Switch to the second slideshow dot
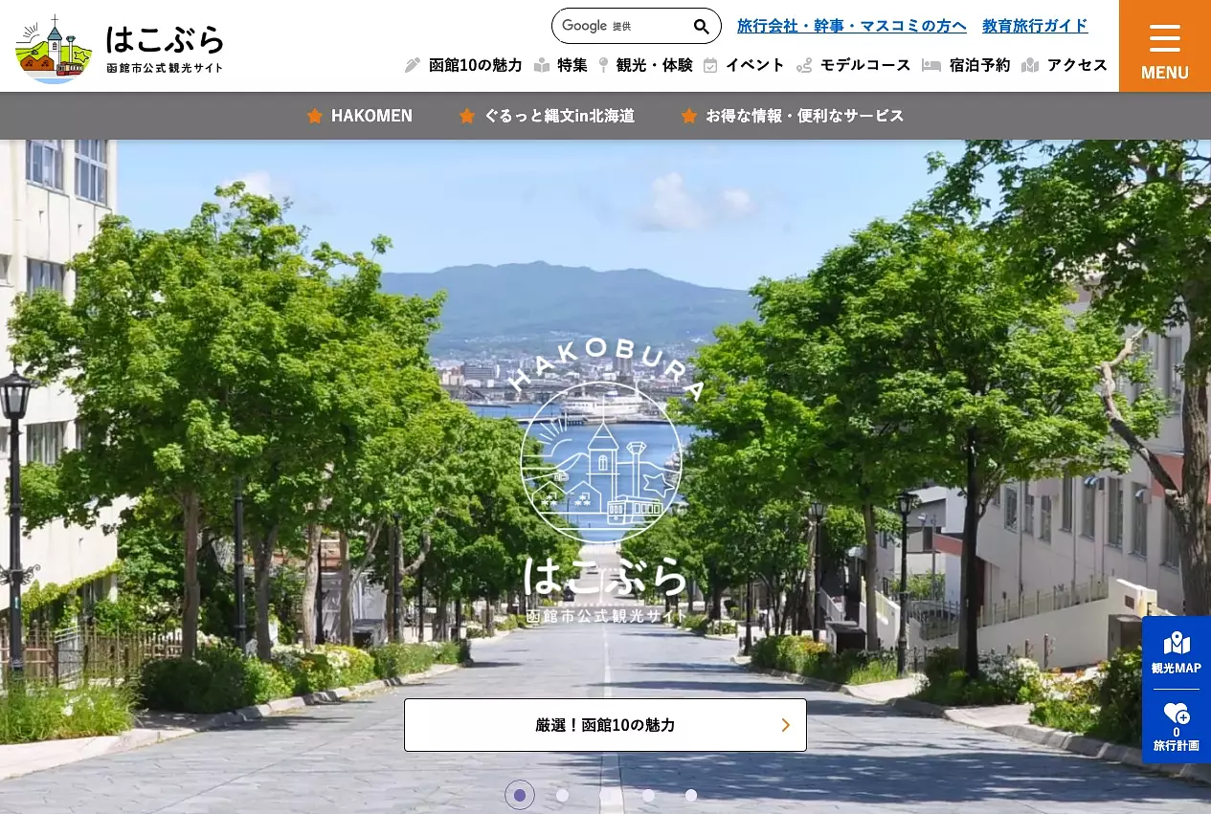Image resolution: width=1211 pixels, height=814 pixels. (563, 795)
